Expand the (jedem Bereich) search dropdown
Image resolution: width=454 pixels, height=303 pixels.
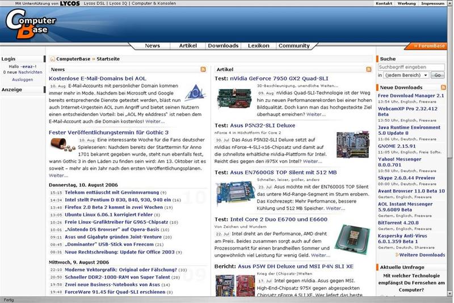[x=406, y=75]
